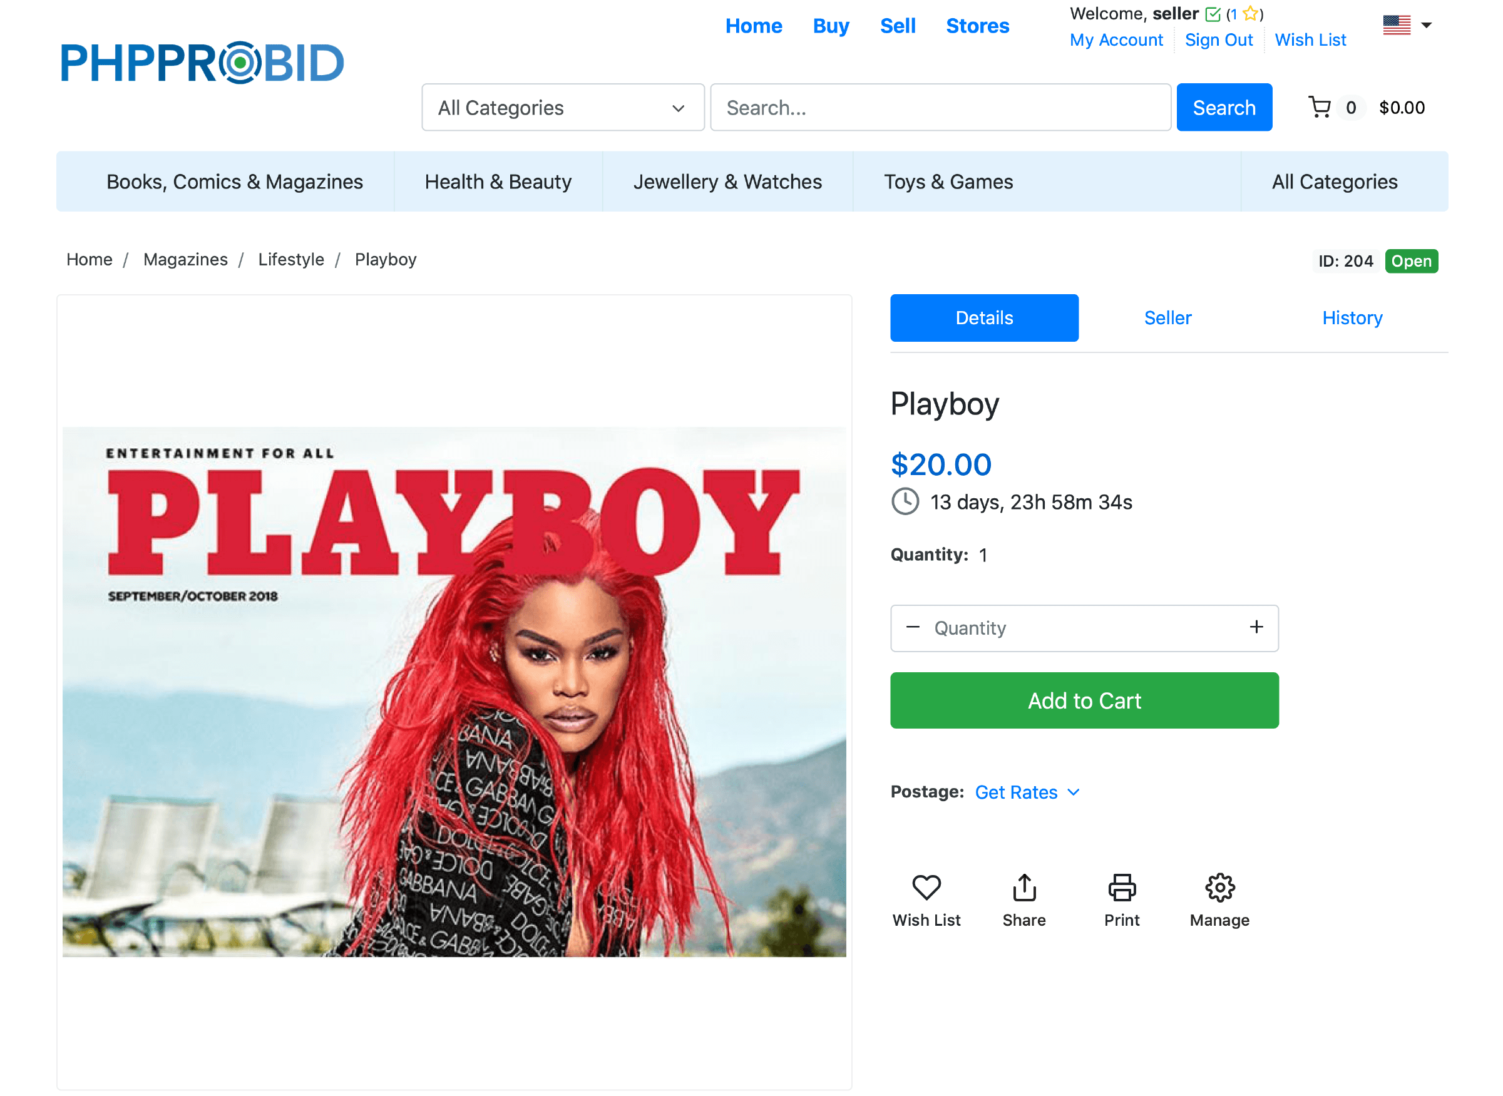Expand the Get Rates postage dropdown
The image size is (1503, 1096).
click(1027, 792)
